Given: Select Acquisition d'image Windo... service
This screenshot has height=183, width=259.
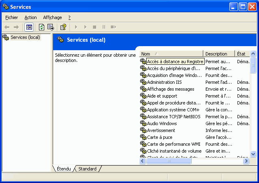Looking at the screenshot, I should click(x=174, y=75).
